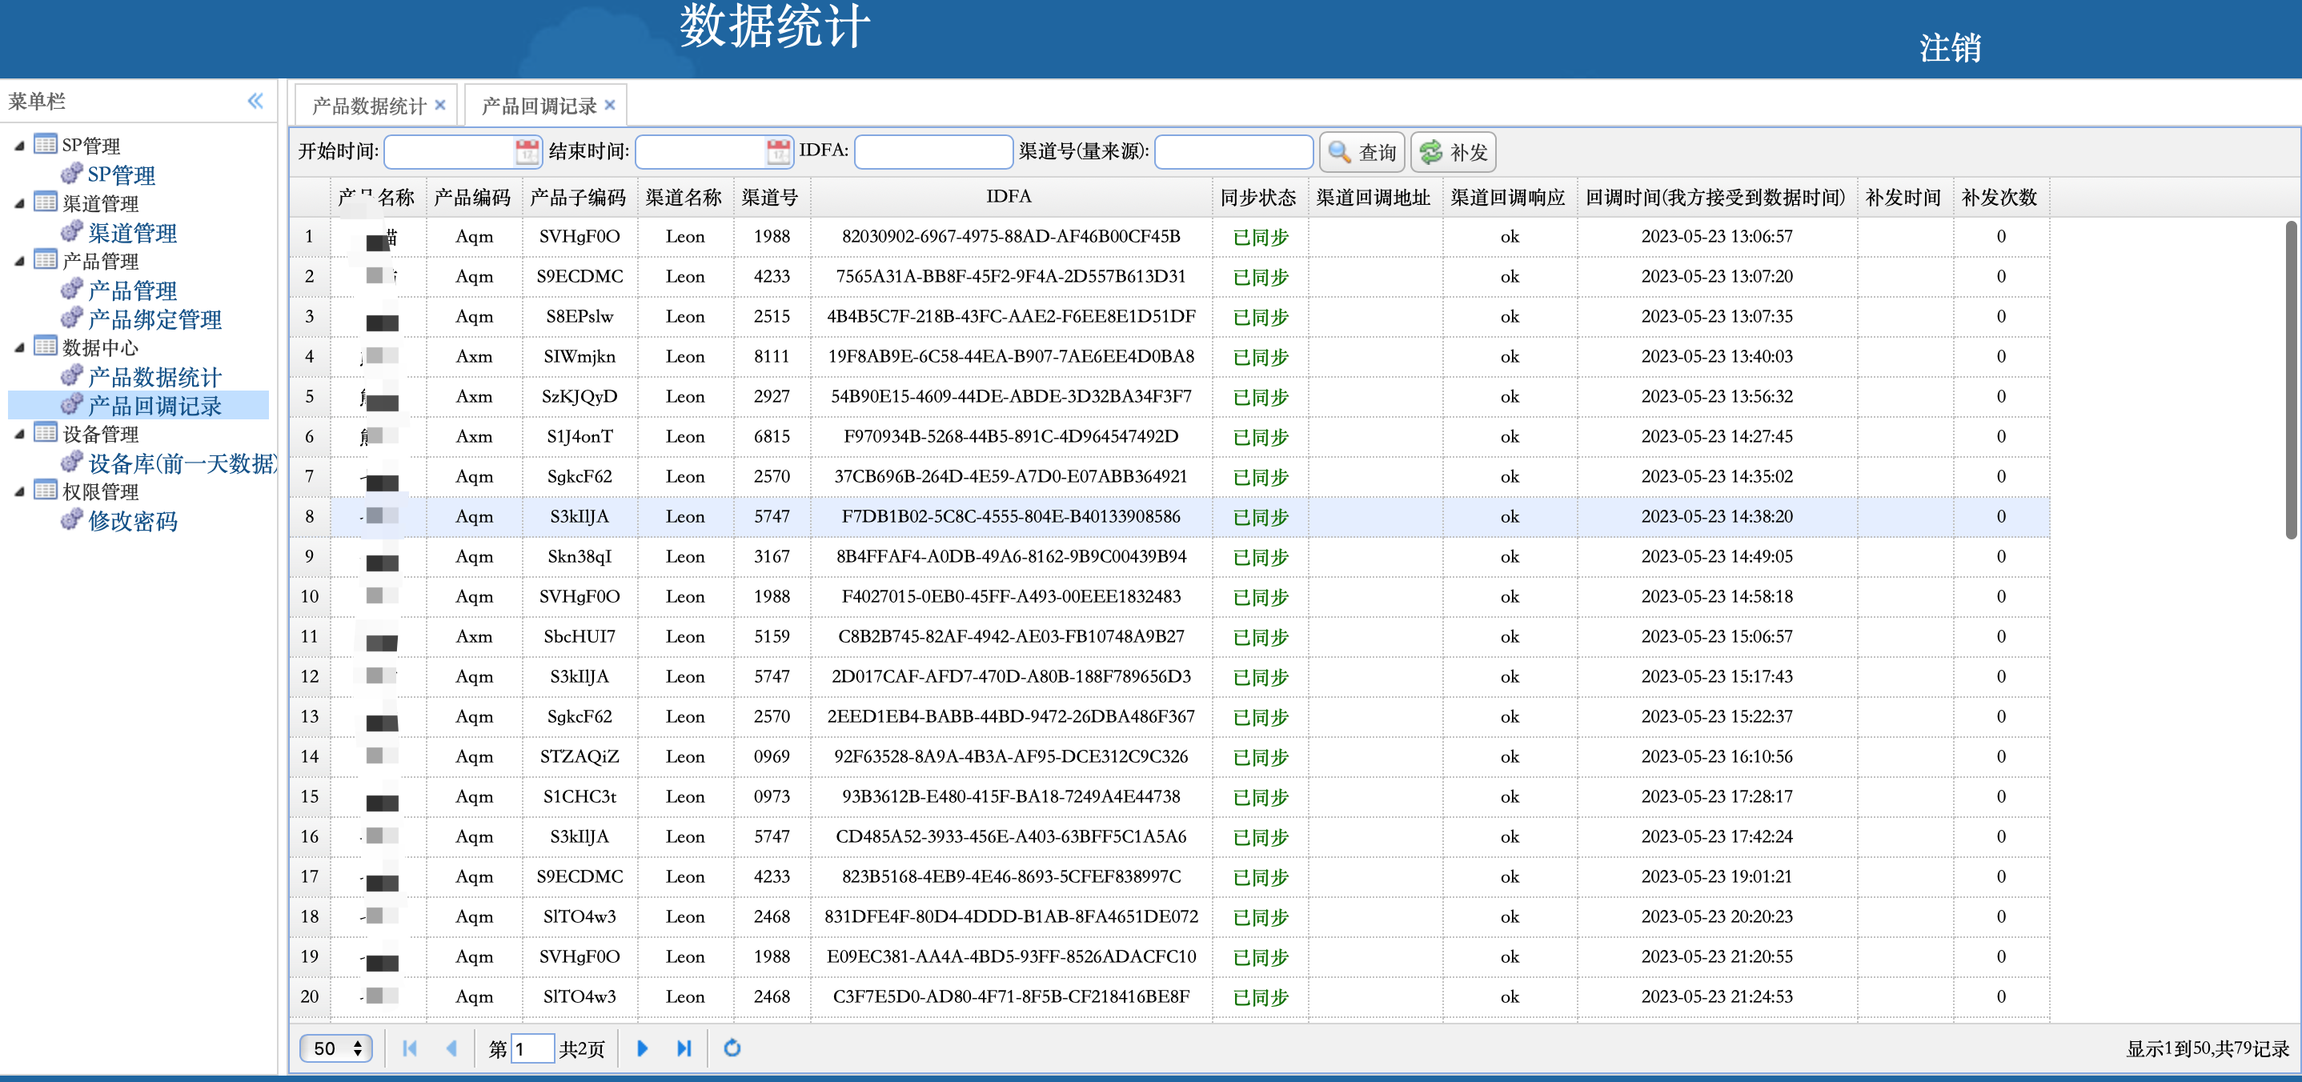Click the table vertical scrollbar
The width and height of the screenshot is (2302, 1082).
tap(2290, 379)
